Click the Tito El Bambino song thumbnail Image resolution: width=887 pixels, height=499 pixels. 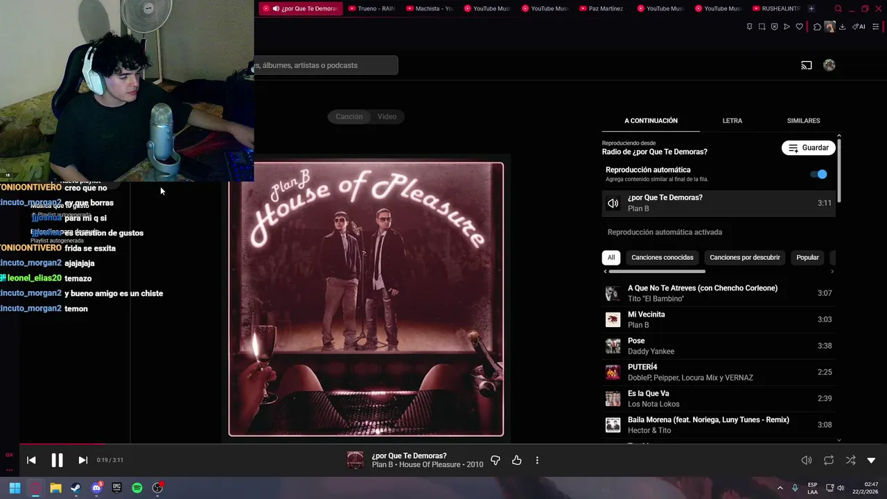(613, 293)
